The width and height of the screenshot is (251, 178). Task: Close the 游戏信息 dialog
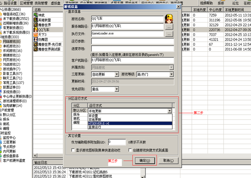[178, 6]
